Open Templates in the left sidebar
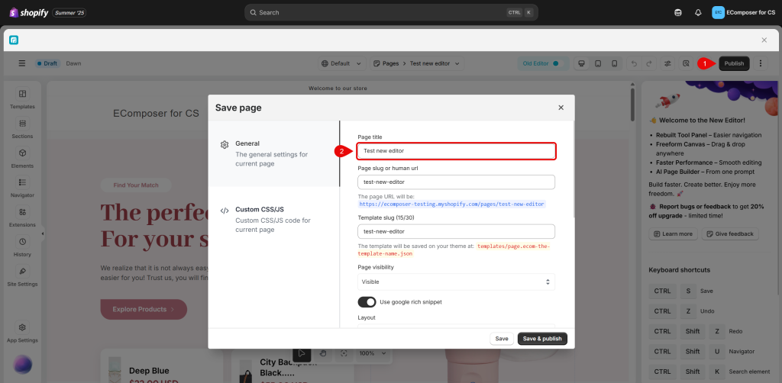 tap(22, 98)
